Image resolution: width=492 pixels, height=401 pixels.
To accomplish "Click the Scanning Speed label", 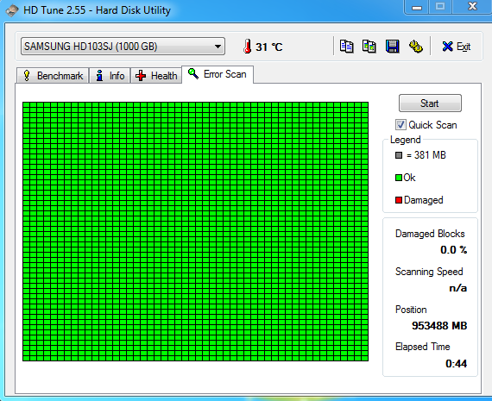I will tap(429, 272).
